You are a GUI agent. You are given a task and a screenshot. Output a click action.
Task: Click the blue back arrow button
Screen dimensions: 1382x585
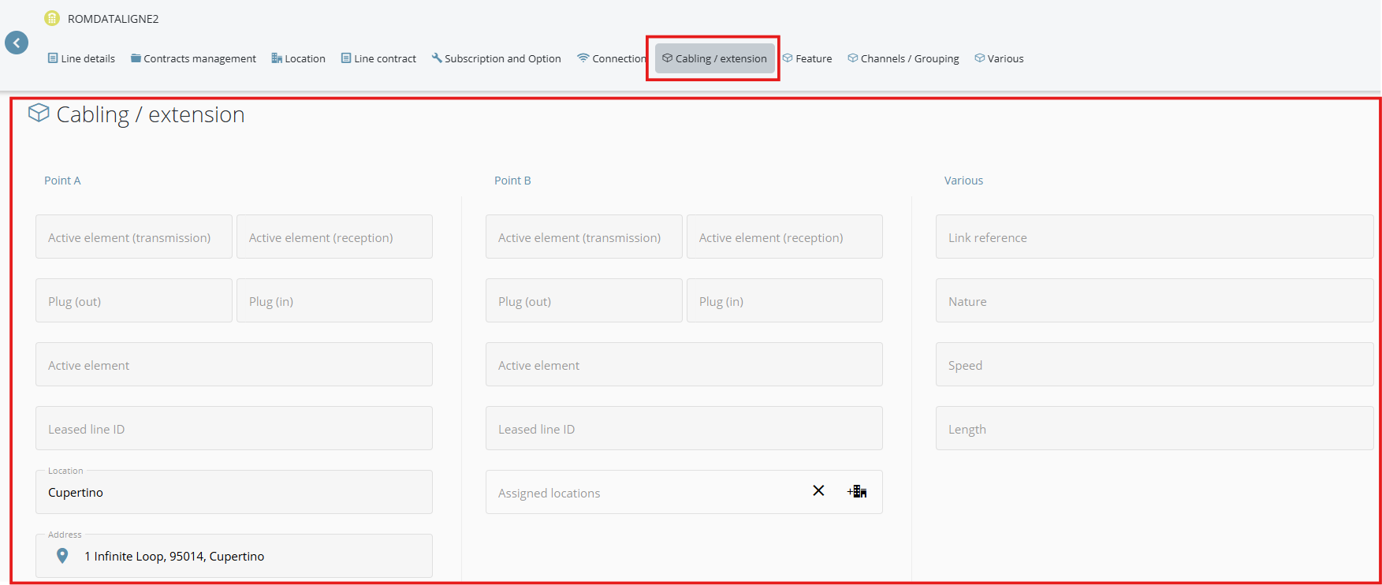[17, 43]
